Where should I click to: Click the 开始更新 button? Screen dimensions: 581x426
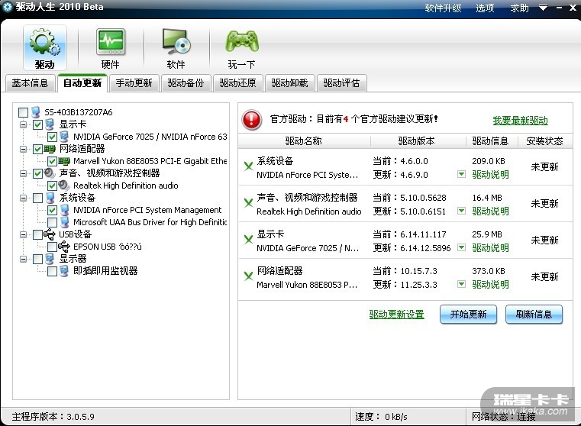coord(468,315)
